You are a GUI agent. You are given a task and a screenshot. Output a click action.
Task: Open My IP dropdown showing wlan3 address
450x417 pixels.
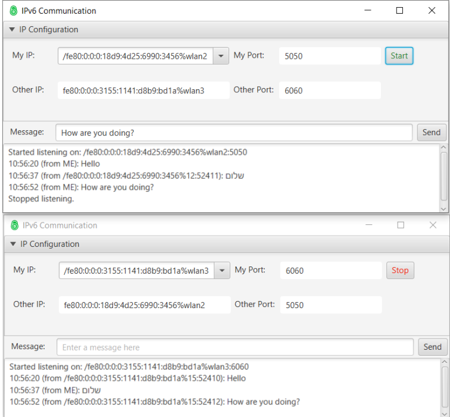click(x=222, y=271)
